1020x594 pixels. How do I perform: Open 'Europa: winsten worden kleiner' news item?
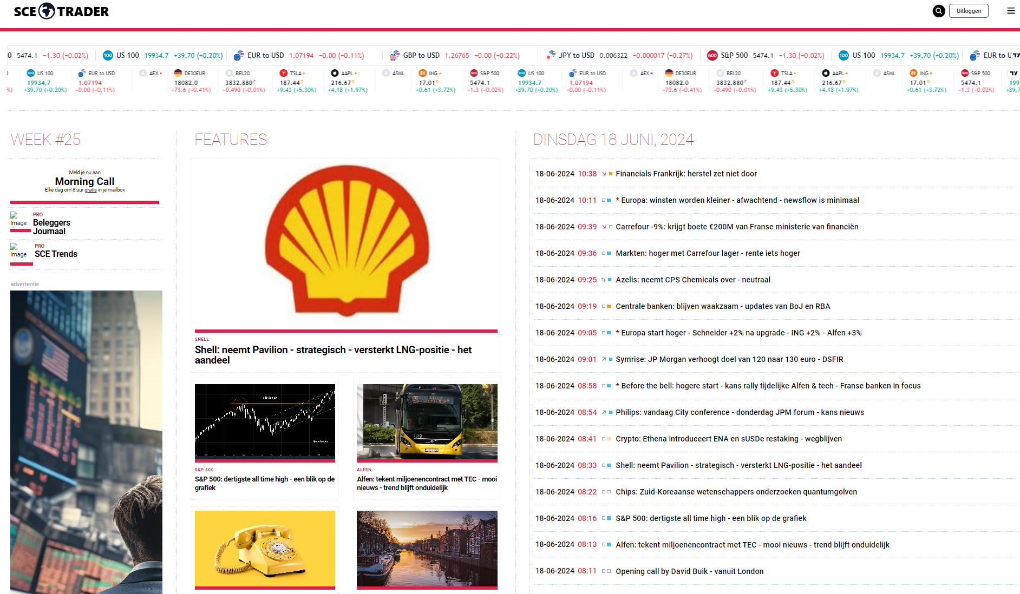pos(737,200)
